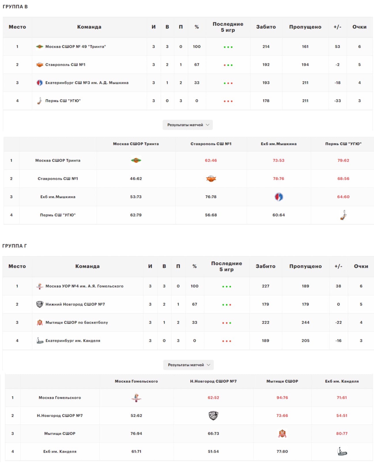
Task: Click the Екатеринбург Мышкина logo in the standings row
Action: [x=39, y=83]
